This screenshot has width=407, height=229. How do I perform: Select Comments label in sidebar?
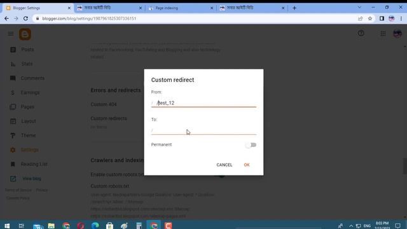[32, 78]
